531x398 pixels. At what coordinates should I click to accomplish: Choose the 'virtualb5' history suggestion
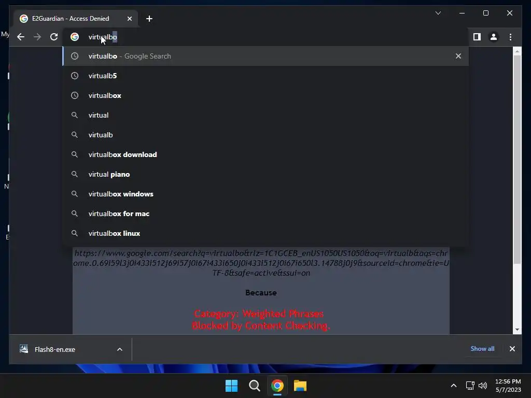266,76
